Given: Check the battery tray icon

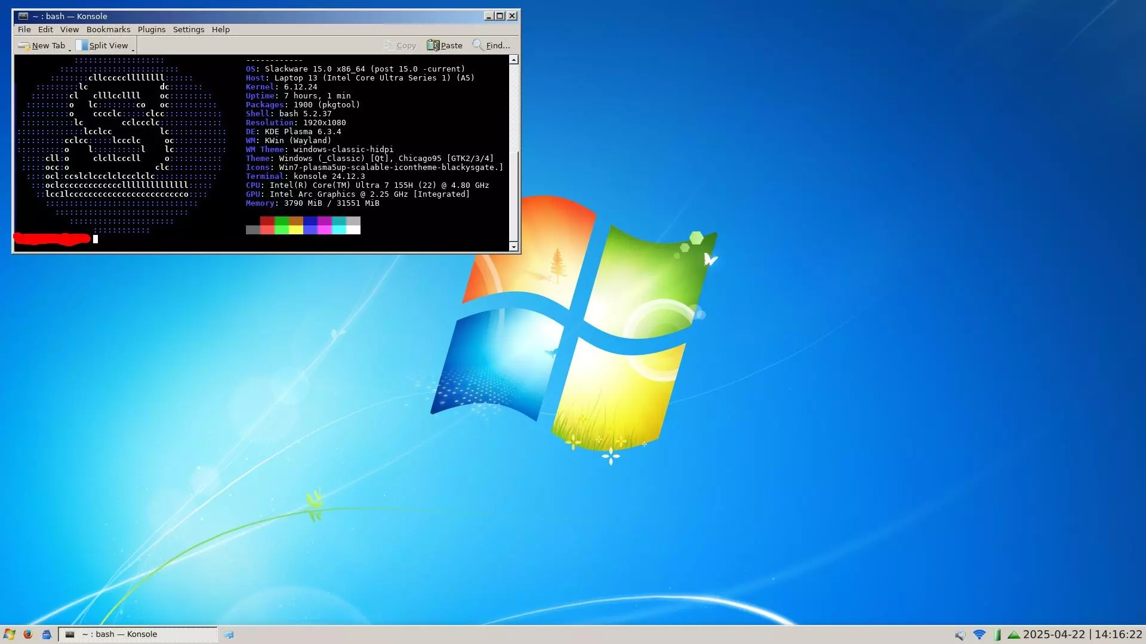Looking at the screenshot, I should (997, 635).
